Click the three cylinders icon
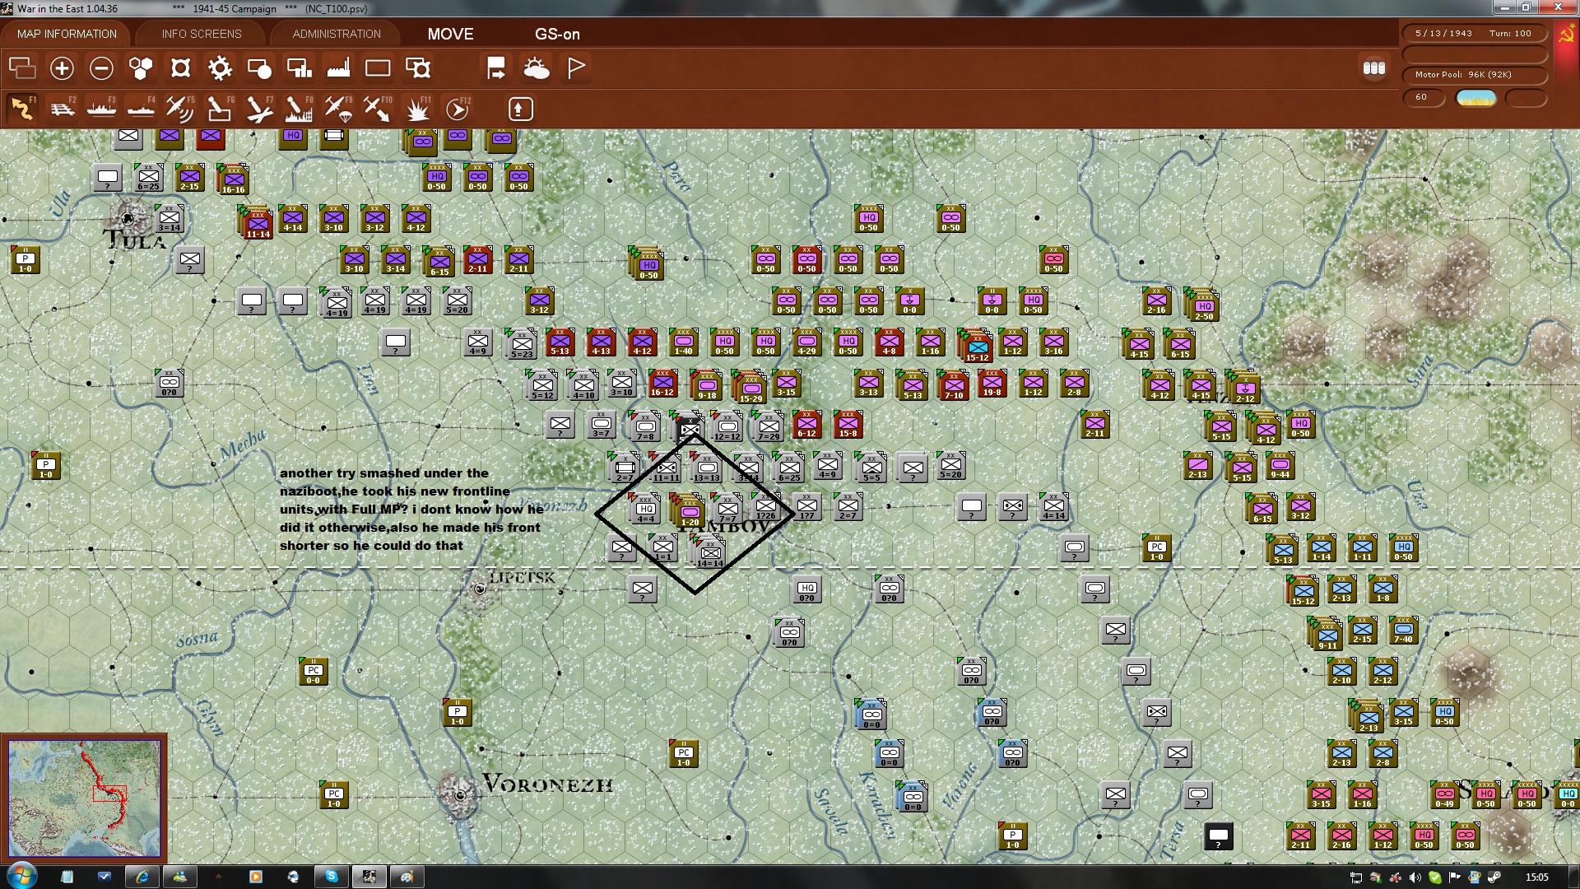Image resolution: width=1580 pixels, height=889 pixels. point(1374,68)
